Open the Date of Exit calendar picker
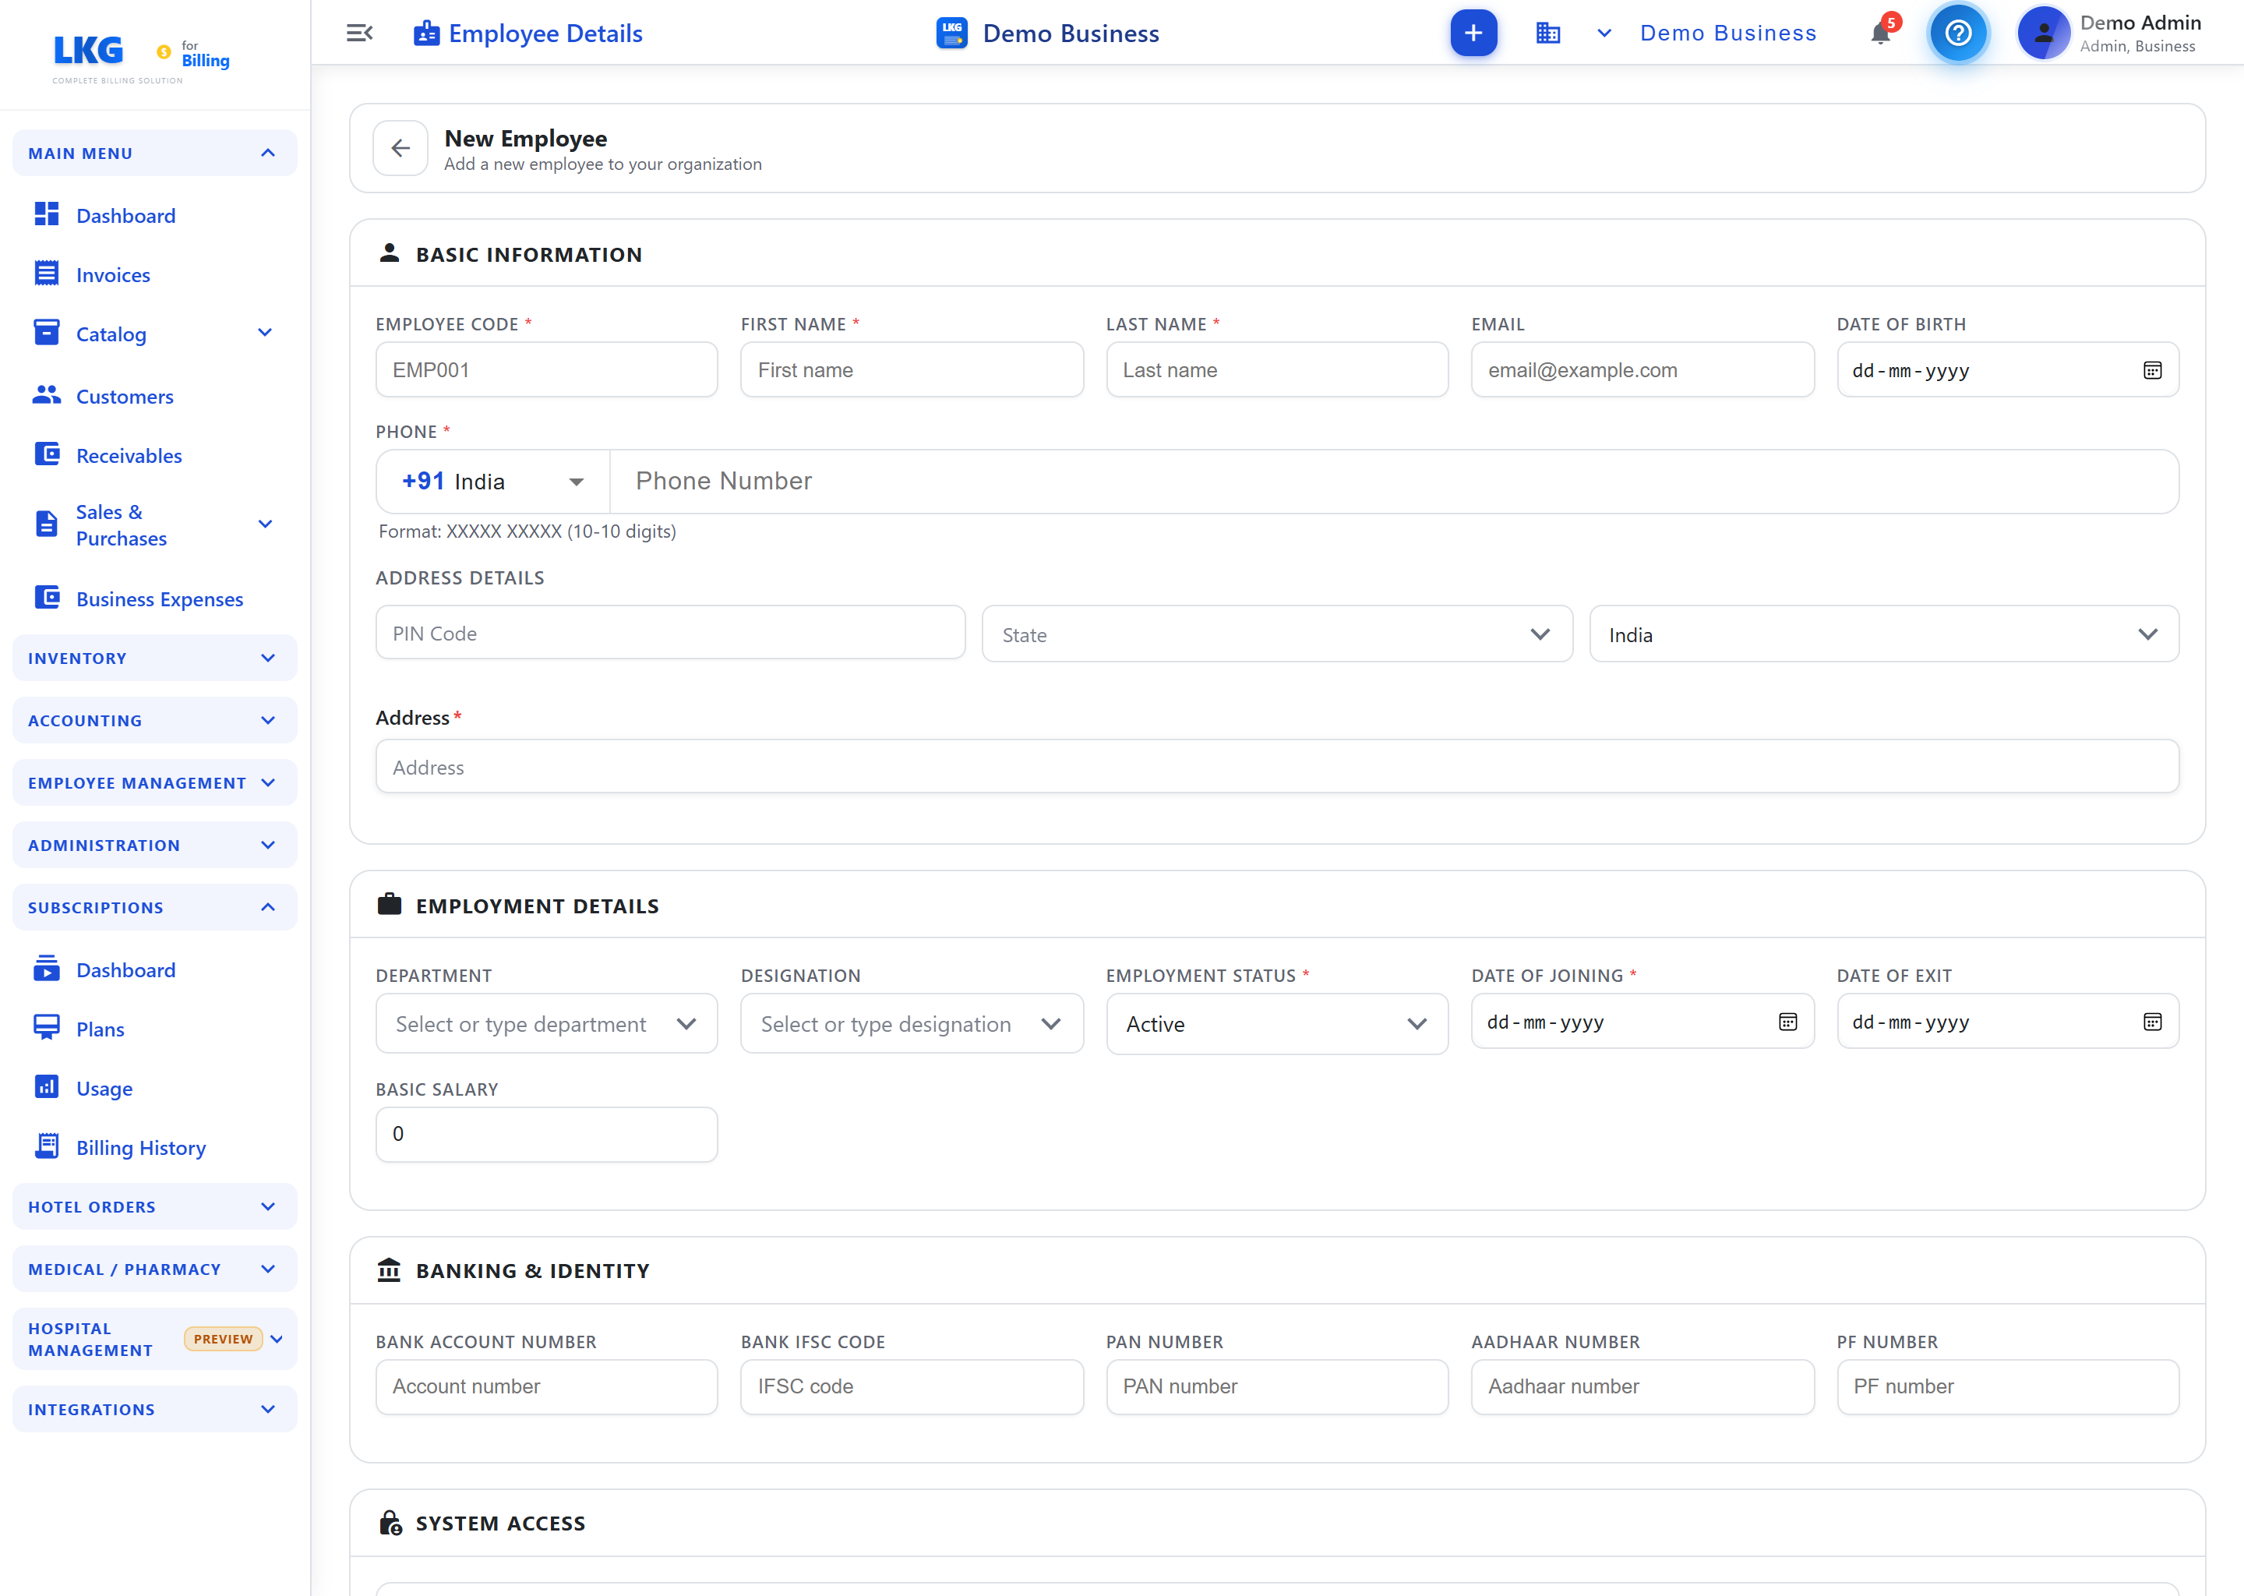The image size is (2244, 1596). 2151,1022
